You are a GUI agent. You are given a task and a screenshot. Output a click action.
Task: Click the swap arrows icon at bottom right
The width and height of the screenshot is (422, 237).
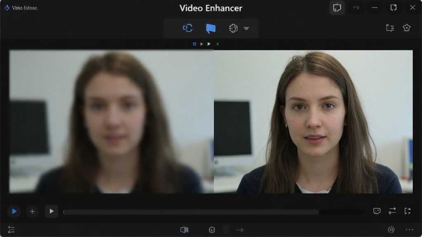point(392,211)
